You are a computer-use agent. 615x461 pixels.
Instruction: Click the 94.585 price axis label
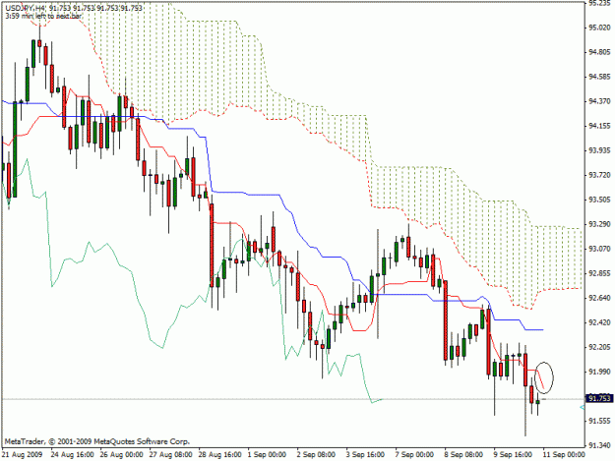point(599,77)
